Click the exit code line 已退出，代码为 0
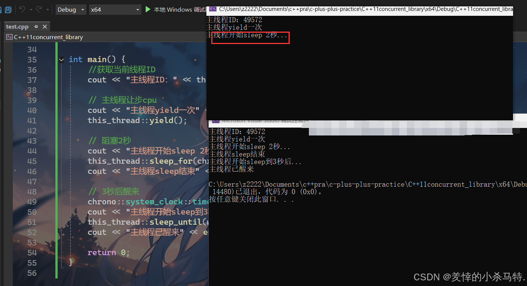 click(267, 192)
